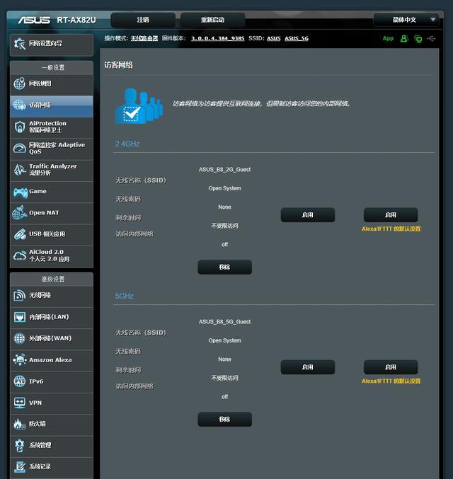Click the 网络地图 globe icon
Viewport: 453px width, 479px height.
(19, 83)
